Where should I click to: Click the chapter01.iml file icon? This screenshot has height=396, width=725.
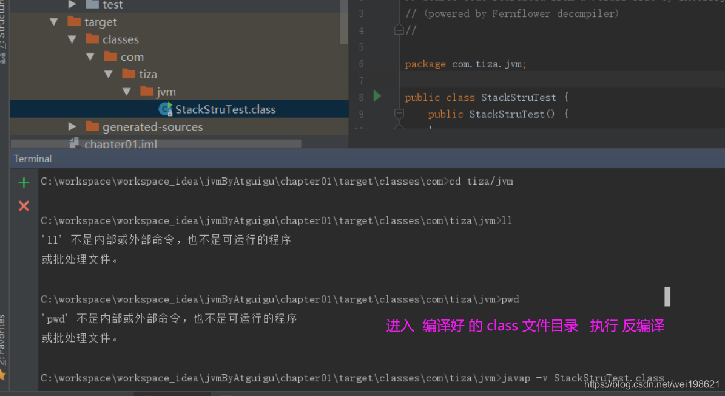tap(74, 143)
